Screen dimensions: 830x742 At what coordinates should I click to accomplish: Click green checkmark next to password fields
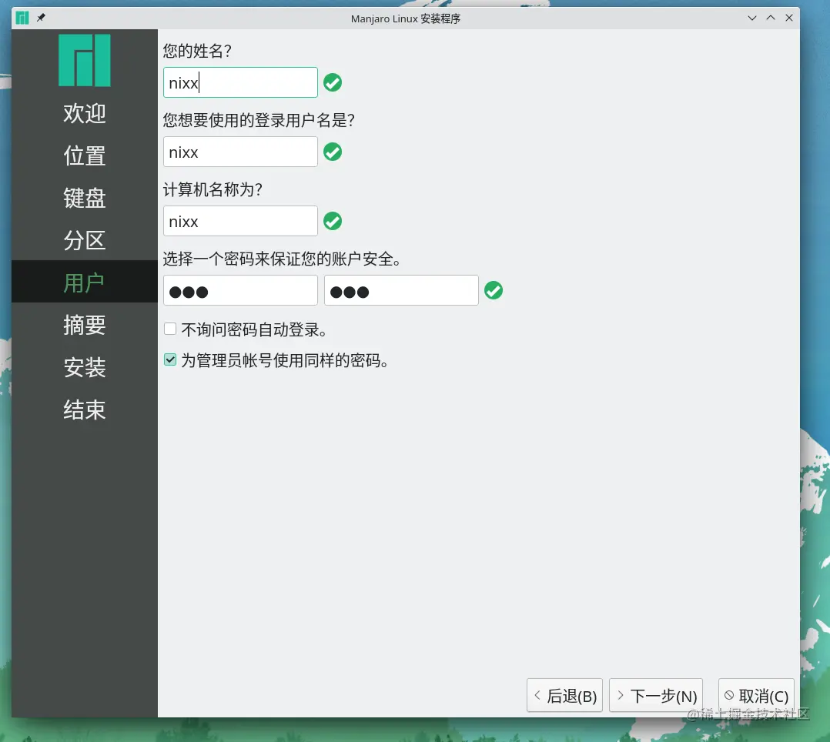click(x=494, y=290)
